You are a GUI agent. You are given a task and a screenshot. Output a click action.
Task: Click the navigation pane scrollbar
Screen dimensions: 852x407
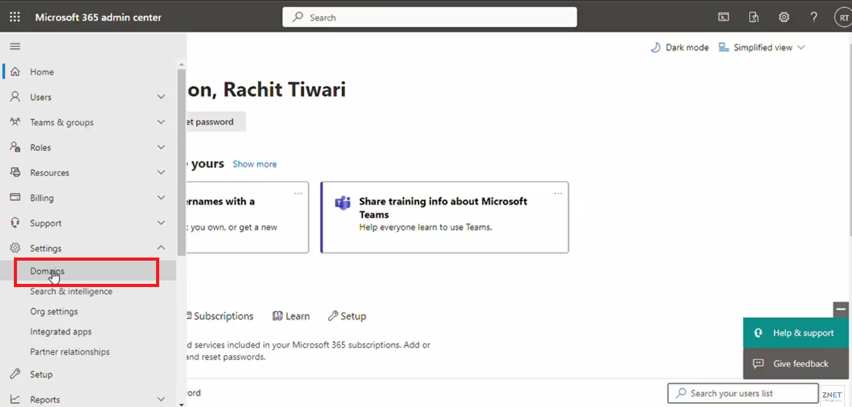(x=181, y=162)
